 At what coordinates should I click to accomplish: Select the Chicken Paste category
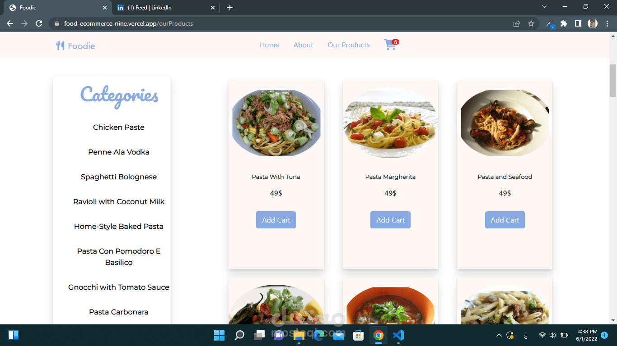point(118,127)
